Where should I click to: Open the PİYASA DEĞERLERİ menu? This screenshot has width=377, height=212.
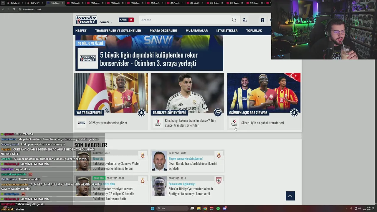click(x=163, y=31)
